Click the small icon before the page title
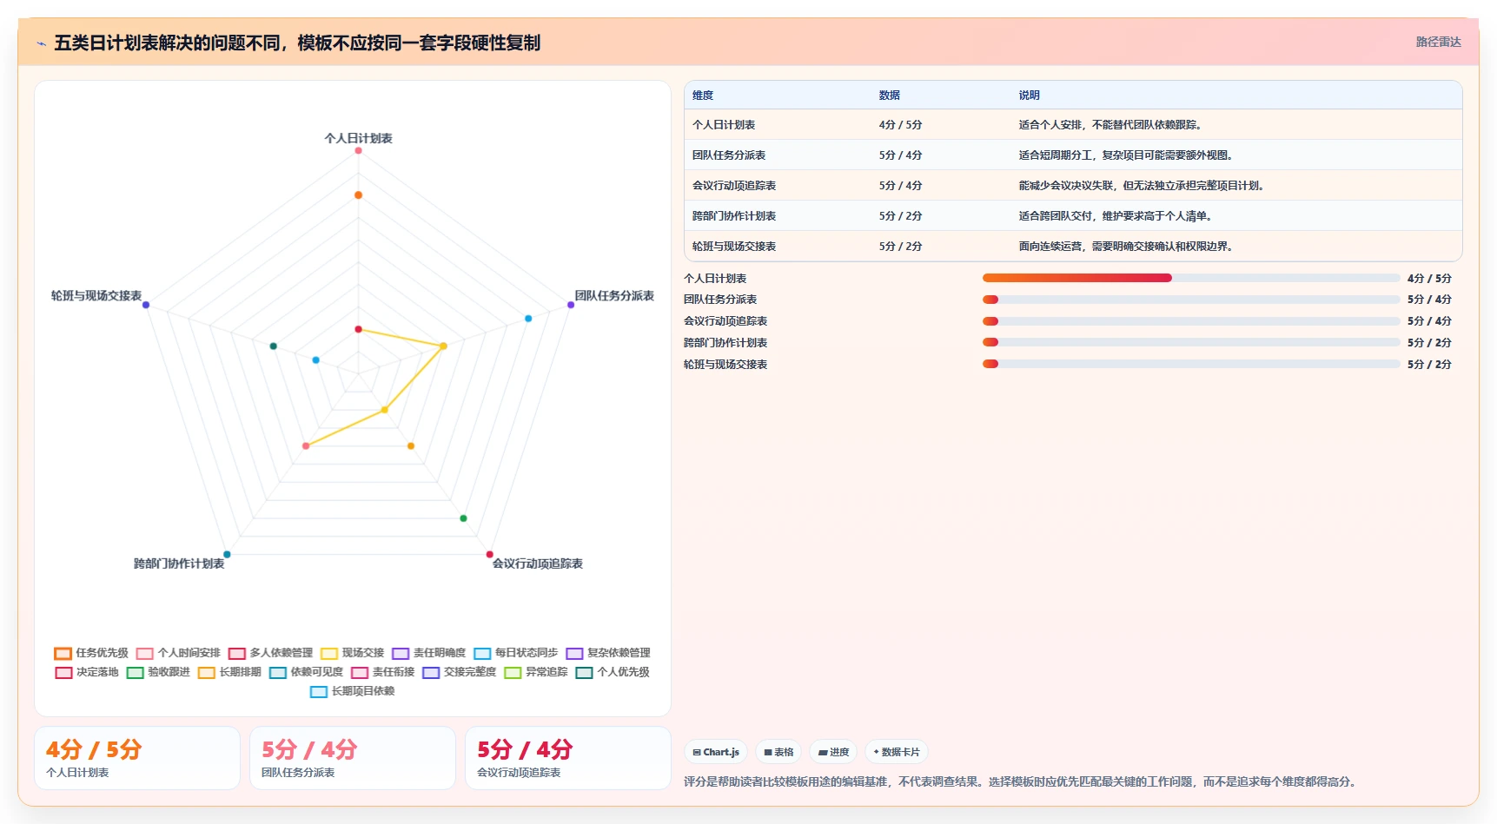This screenshot has height=824, width=1497. pos(41,43)
